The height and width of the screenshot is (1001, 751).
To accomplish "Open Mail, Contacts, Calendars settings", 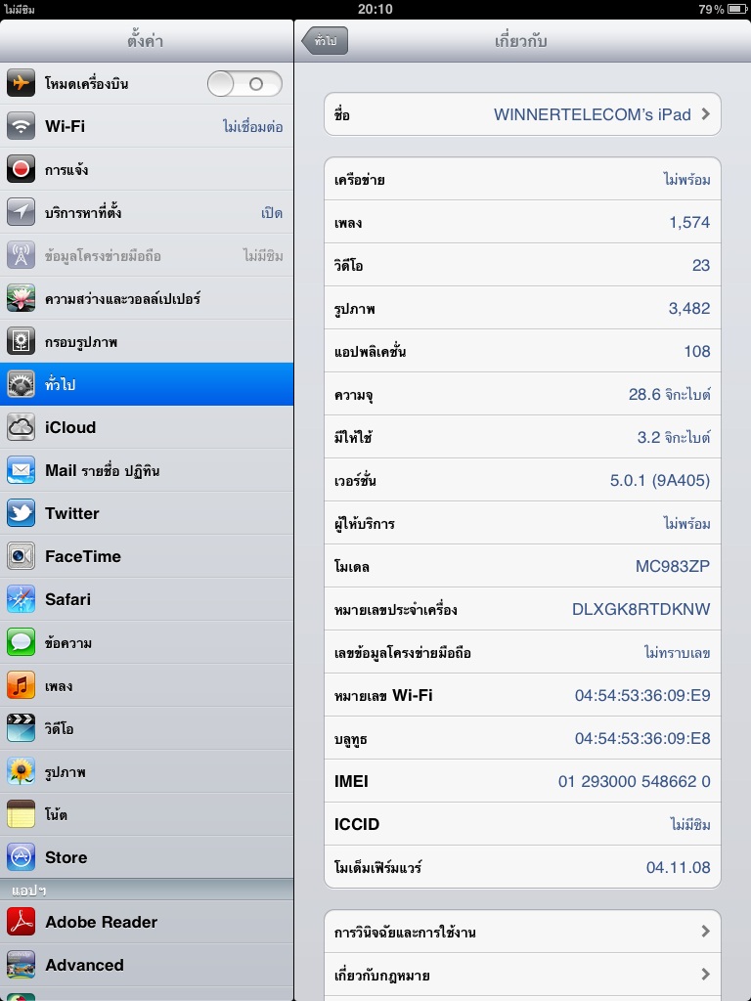I will (147, 470).
